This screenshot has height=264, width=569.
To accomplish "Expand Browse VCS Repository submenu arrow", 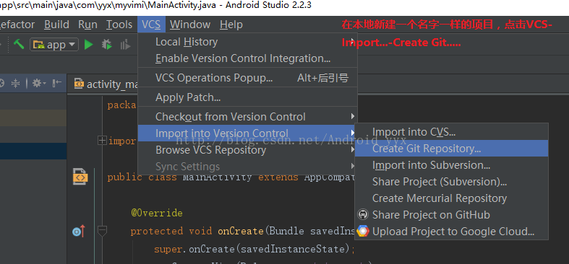I will click(352, 149).
